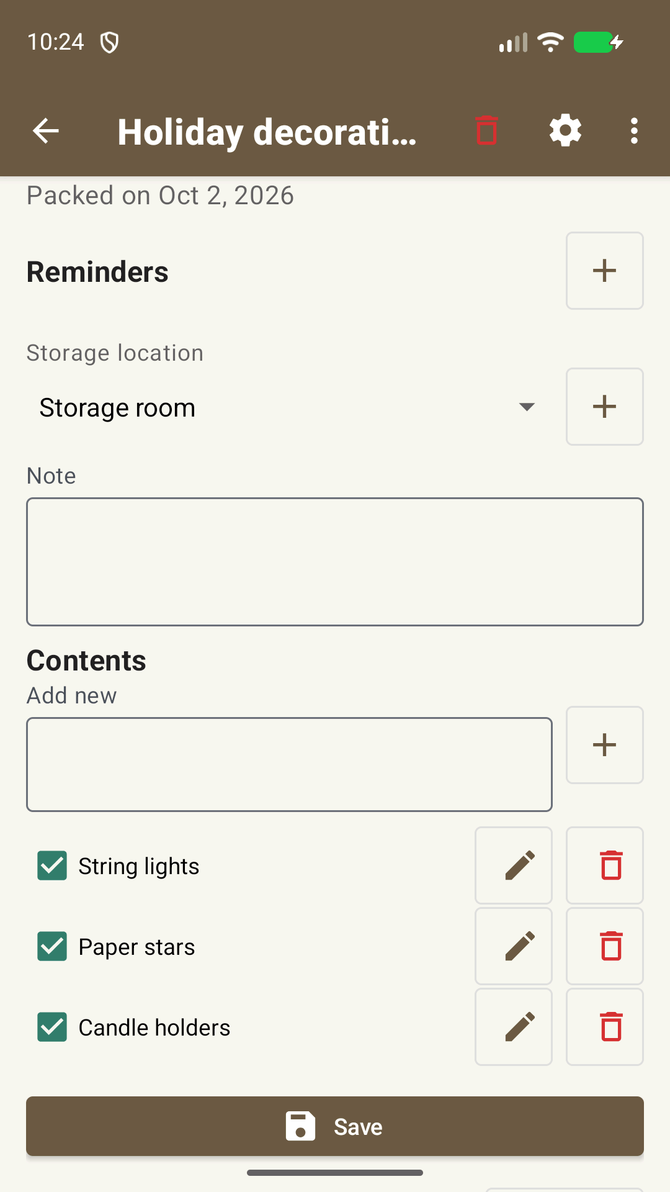Save the box with the Save button
Viewport: 670px width, 1192px height.
pyautogui.click(x=335, y=1126)
